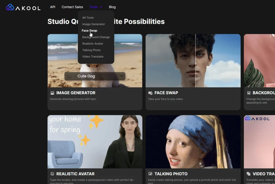Click the Cute Dog prompt label
This screenshot has height=184, width=275.
pos(86,76)
